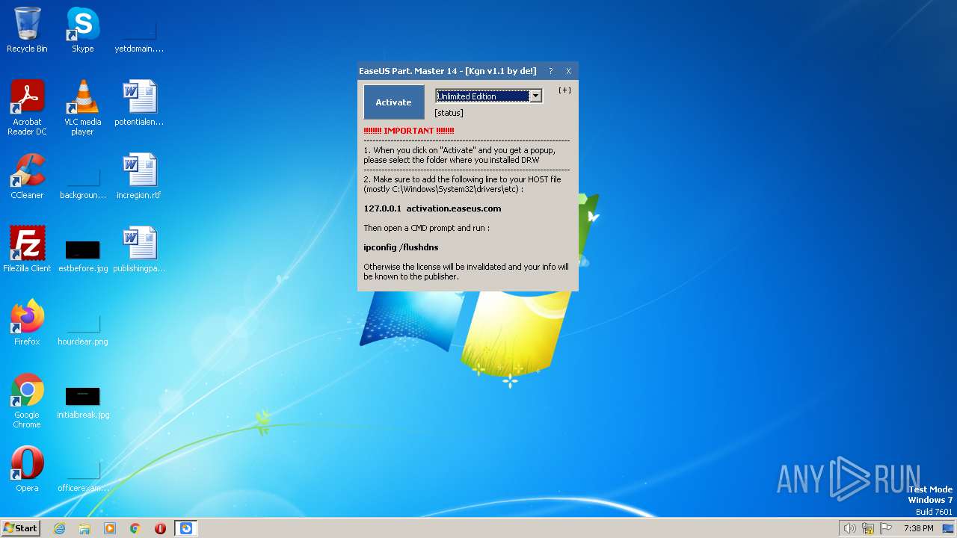This screenshot has width=957, height=538.
Task: Open Windows Media Player taskbar icon
Action: point(110,528)
